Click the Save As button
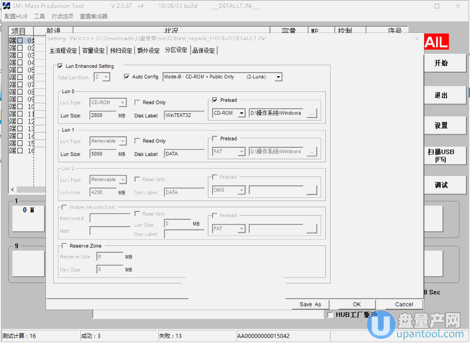The width and height of the screenshot is (470, 343). 310,304
